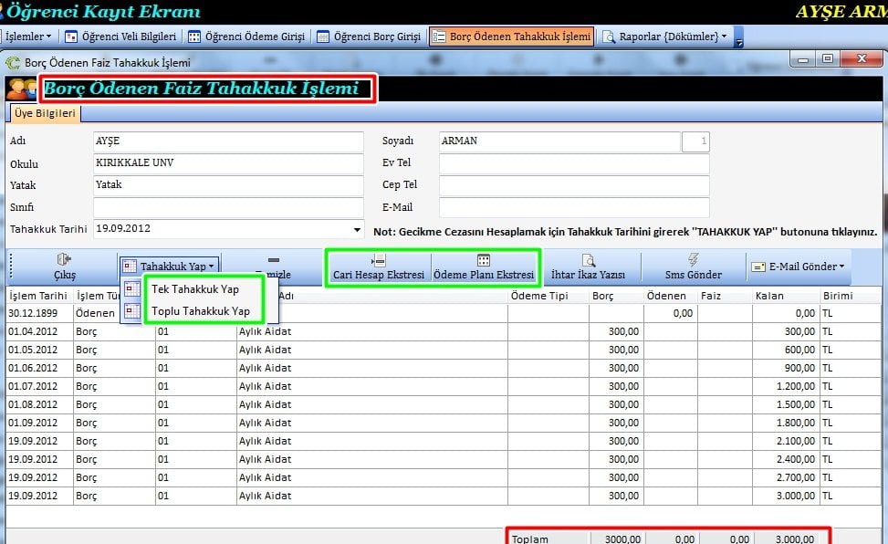This screenshot has width=888, height=544.
Task: Select Toplu Tahakkuk Yap menu entry
Action: (200, 311)
